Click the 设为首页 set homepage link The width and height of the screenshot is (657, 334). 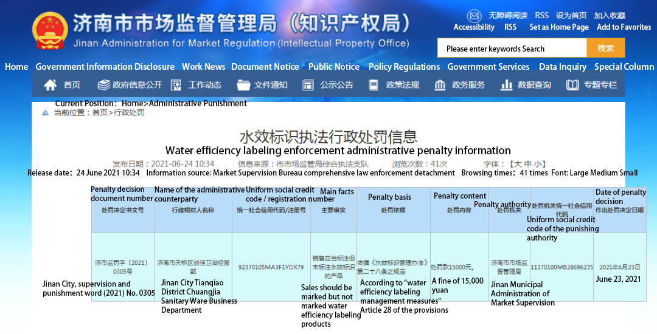(571, 16)
